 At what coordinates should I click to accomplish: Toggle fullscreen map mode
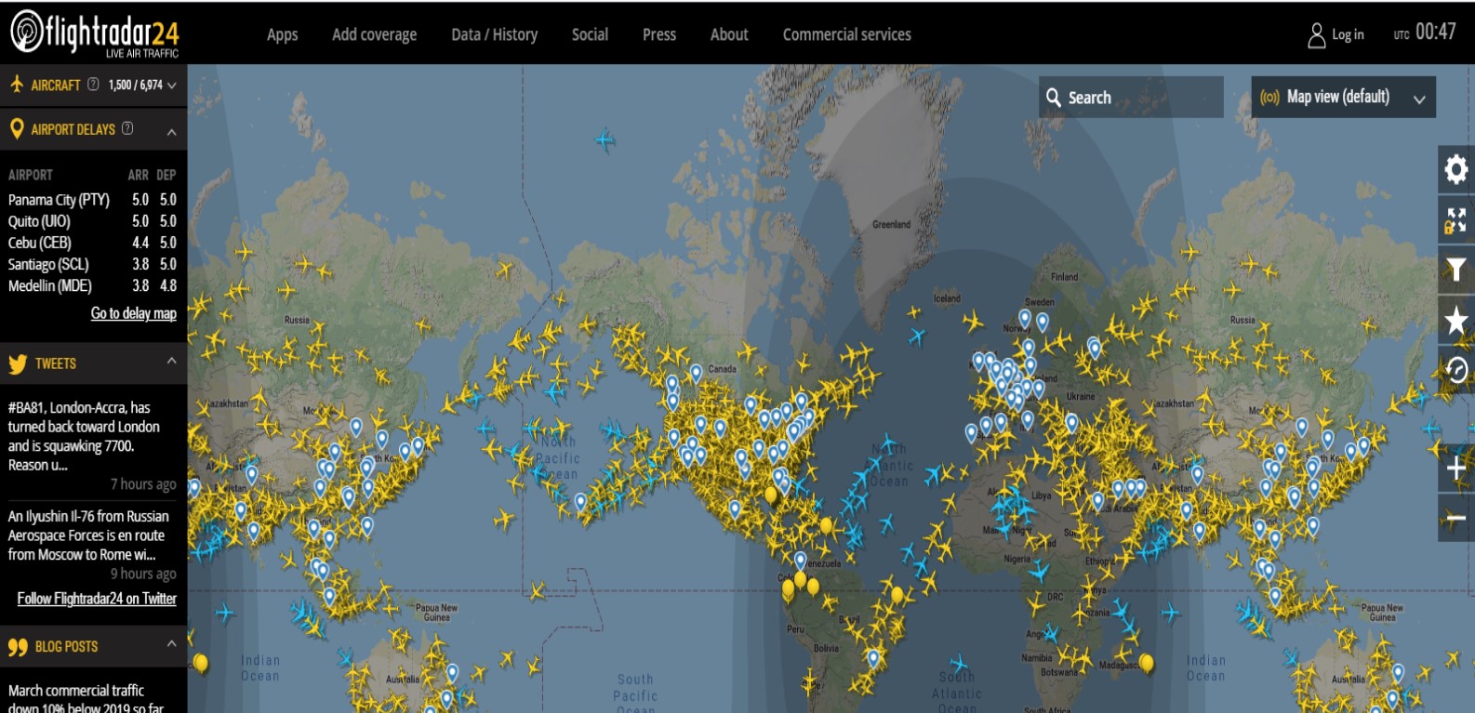click(x=1455, y=220)
